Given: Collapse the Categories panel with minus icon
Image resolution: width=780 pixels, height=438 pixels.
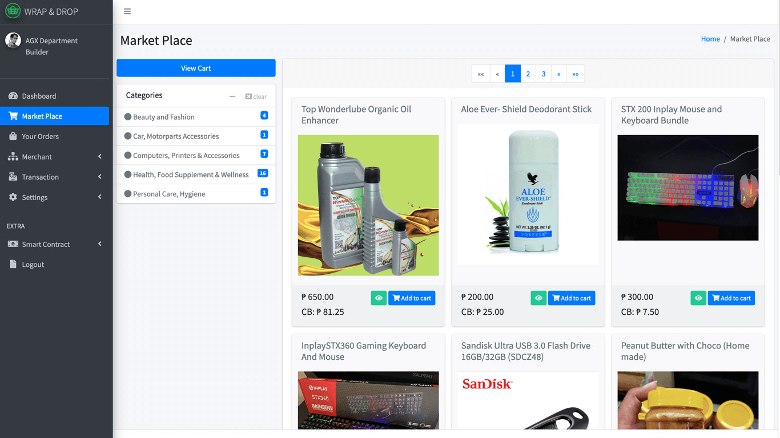Looking at the screenshot, I should 232,96.
